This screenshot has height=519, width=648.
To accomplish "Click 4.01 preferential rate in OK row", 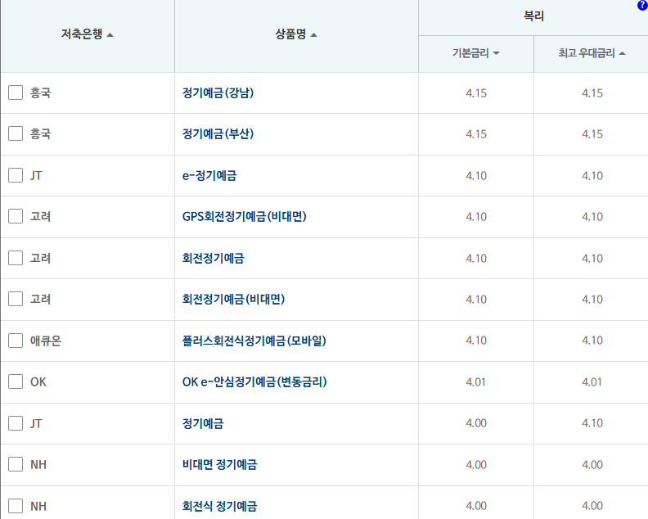I will [592, 382].
